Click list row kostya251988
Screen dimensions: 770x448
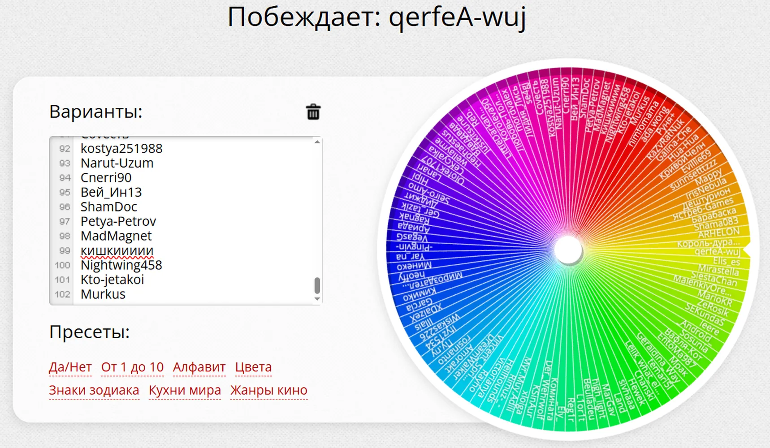(121, 148)
